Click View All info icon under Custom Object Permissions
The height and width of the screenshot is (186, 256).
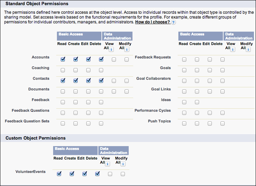107,164
